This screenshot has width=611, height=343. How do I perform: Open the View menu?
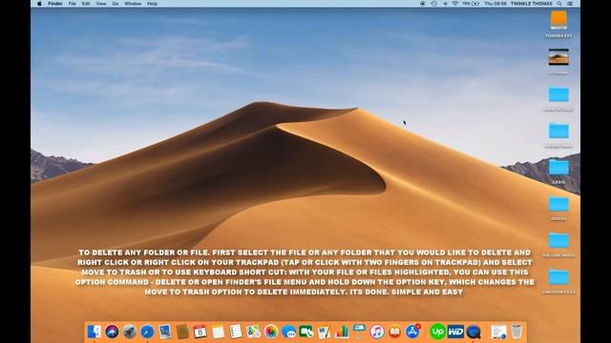click(x=101, y=4)
